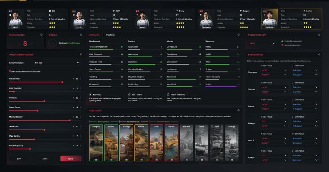329x172 pixels.
Task: Select the AWP player card 910
Action: 101,19
